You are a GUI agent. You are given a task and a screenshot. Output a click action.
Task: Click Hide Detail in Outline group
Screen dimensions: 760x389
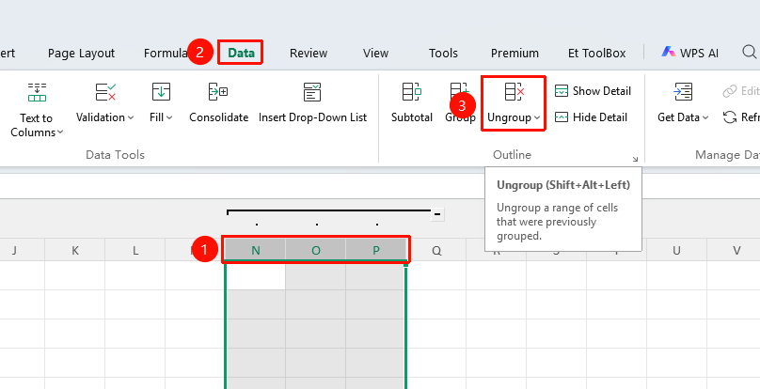(591, 117)
